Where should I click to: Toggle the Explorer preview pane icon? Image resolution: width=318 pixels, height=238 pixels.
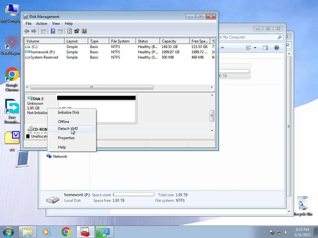pyautogui.click(x=266, y=48)
